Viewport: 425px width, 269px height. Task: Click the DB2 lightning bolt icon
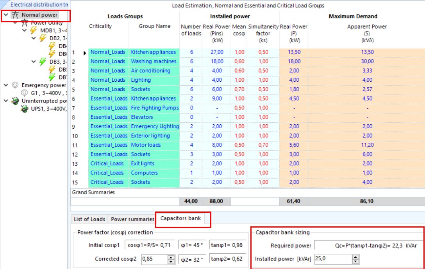click(42, 38)
